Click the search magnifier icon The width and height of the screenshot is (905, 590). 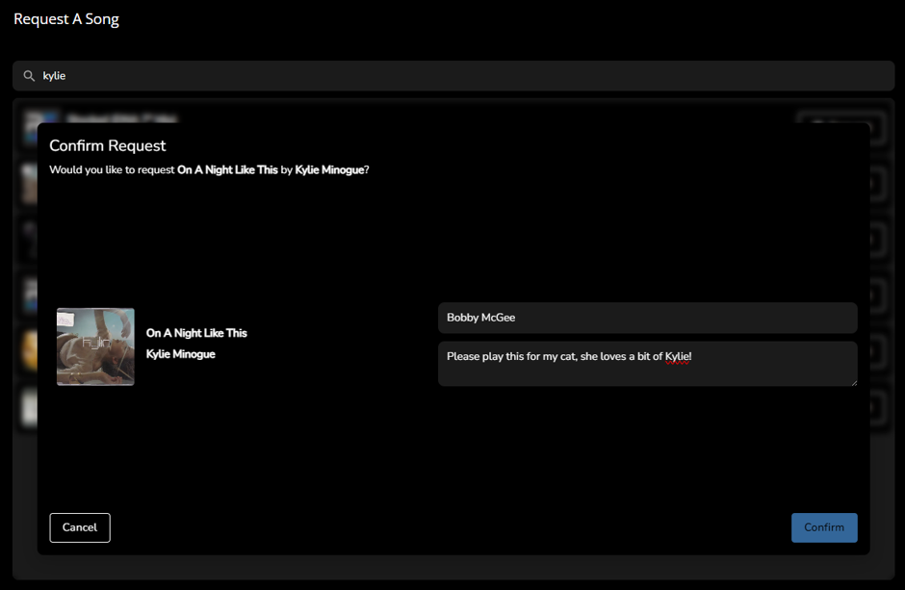(x=29, y=75)
